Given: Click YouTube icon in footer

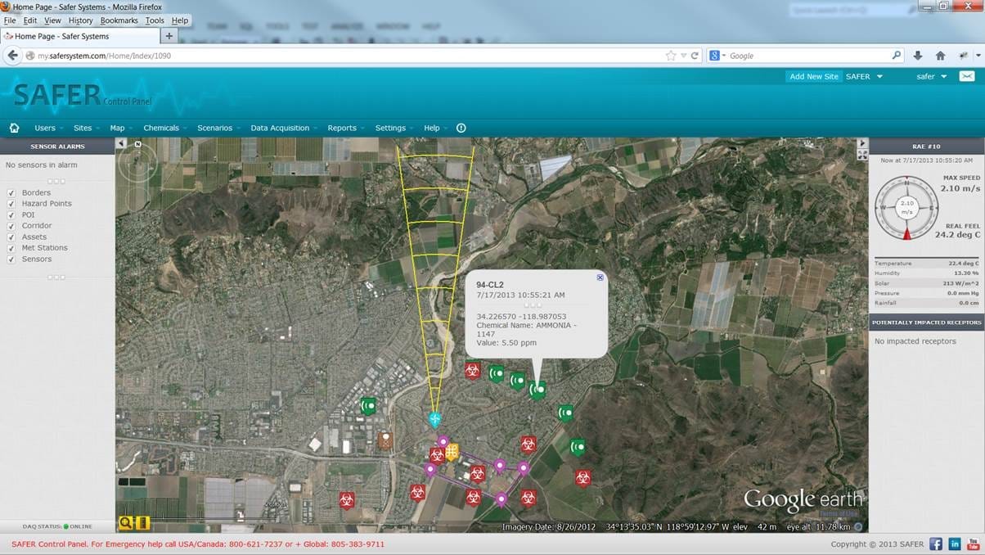Looking at the screenshot, I should click(x=974, y=544).
